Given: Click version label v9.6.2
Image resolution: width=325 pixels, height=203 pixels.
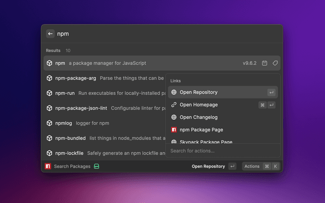Looking at the screenshot, I should 249,63.
